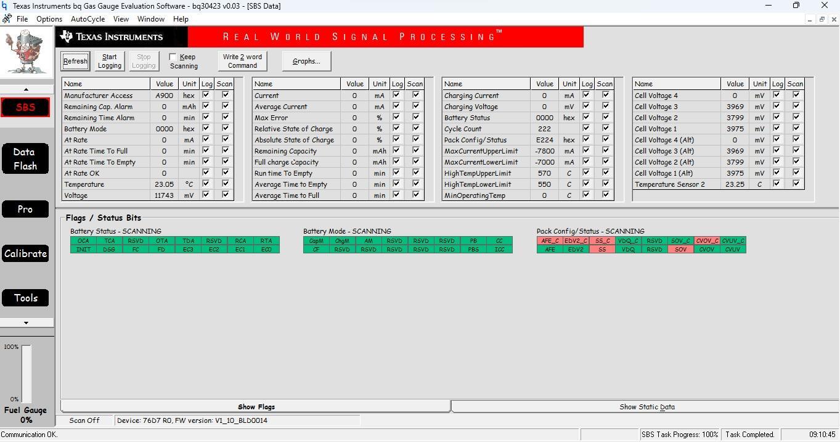Image resolution: width=840 pixels, height=442 pixels.
Task: Click the red SS Pack Status flag
Action: [602, 250]
